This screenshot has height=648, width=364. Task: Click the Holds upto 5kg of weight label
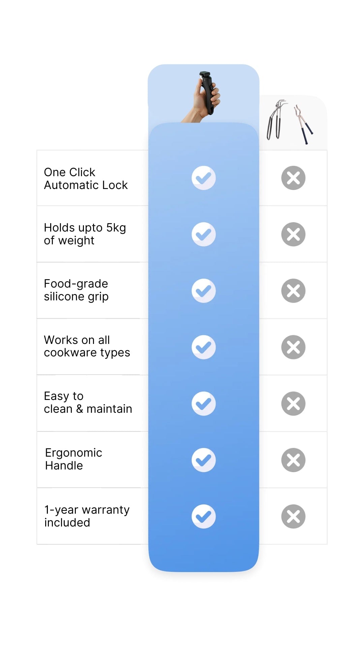(x=85, y=234)
